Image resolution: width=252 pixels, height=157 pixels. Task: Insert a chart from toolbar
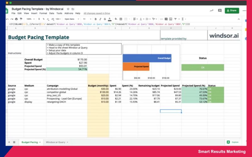[171, 19]
